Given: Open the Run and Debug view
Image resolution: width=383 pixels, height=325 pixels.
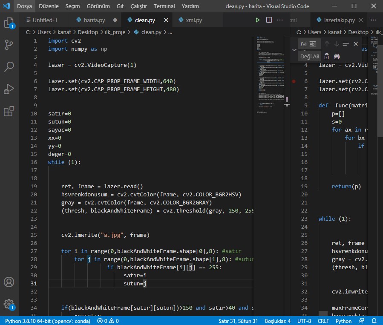Looking at the screenshot, I should pyautogui.click(x=9, y=89).
